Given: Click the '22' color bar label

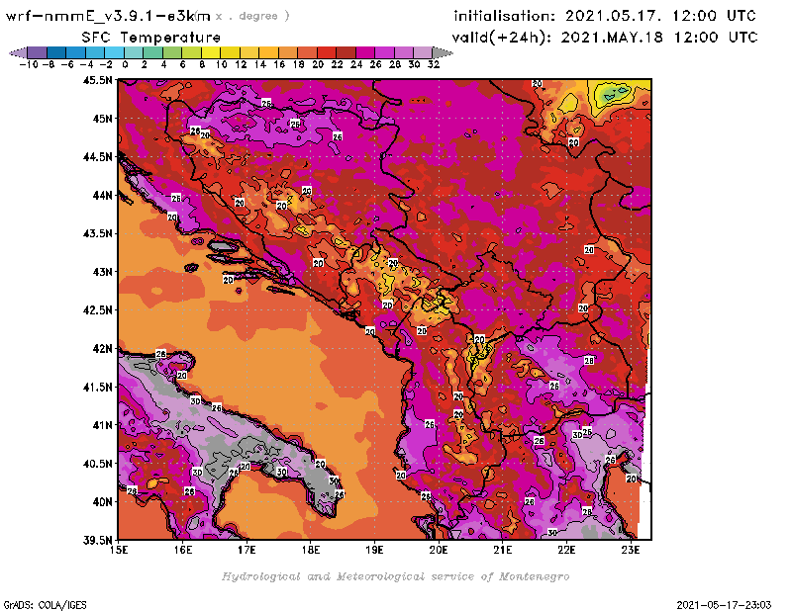Looking at the screenshot, I should tap(337, 65).
